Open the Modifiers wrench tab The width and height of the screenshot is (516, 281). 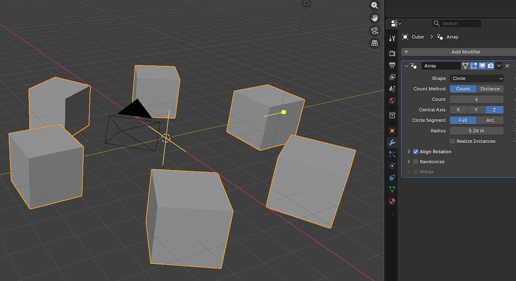[392, 142]
